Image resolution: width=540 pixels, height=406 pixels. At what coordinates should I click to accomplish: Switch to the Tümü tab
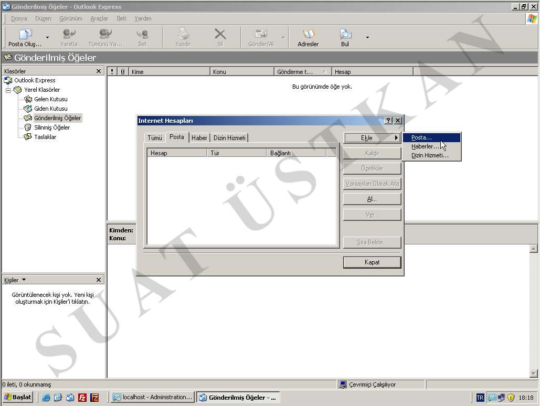pyautogui.click(x=155, y=138)
